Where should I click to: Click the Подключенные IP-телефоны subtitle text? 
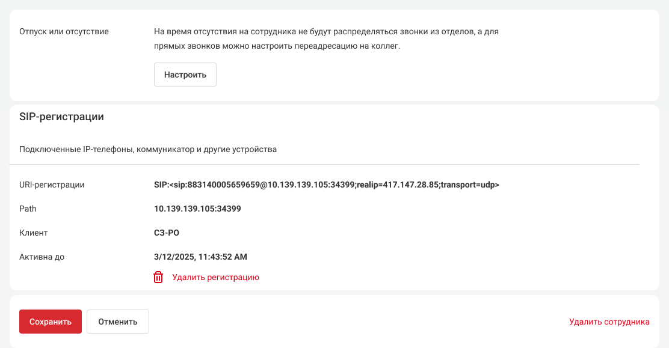tap(148, 149)
